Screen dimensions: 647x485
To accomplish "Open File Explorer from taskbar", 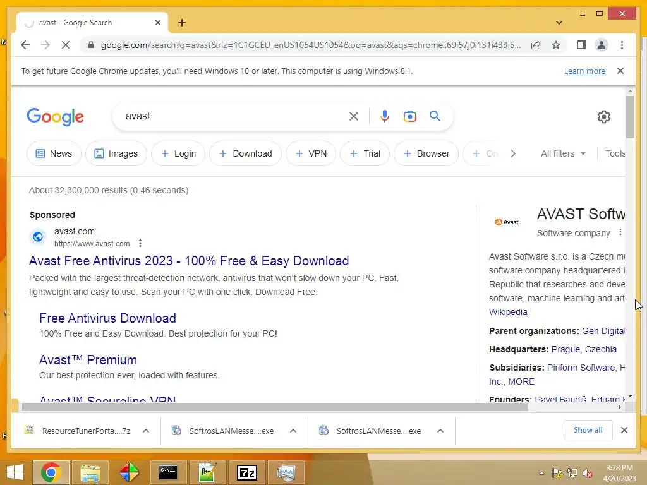I will click(90, 472).
